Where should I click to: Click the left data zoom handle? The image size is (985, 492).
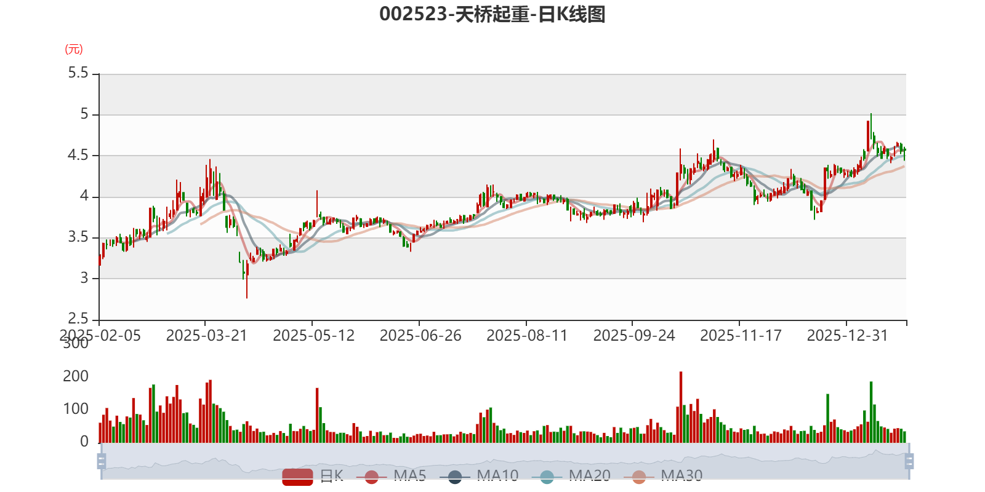pyautogui.click(x=102, y=461)
